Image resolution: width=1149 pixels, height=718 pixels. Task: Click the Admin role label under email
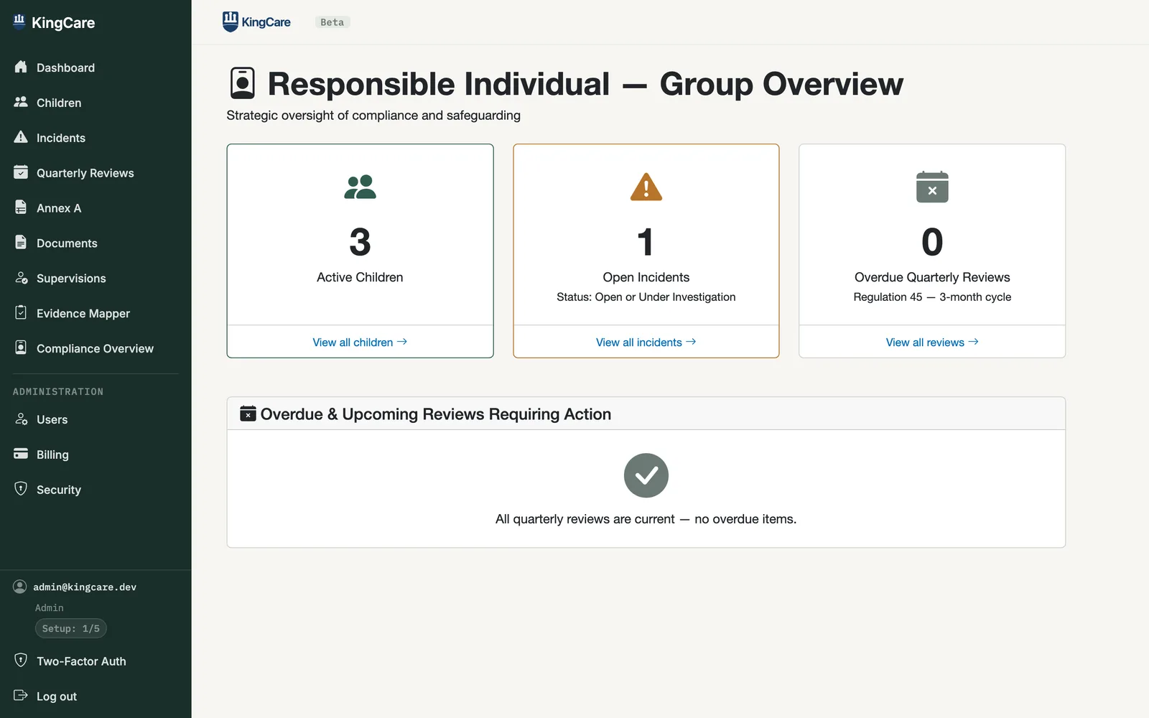[50, 607]
